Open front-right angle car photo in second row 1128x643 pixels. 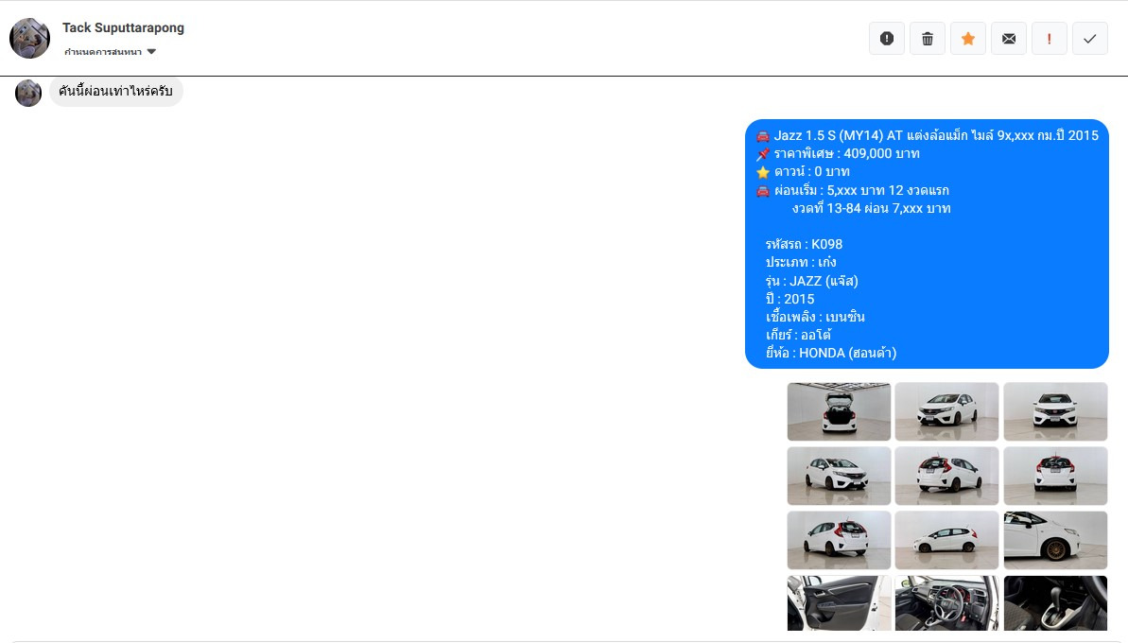[x=839, y=476]
